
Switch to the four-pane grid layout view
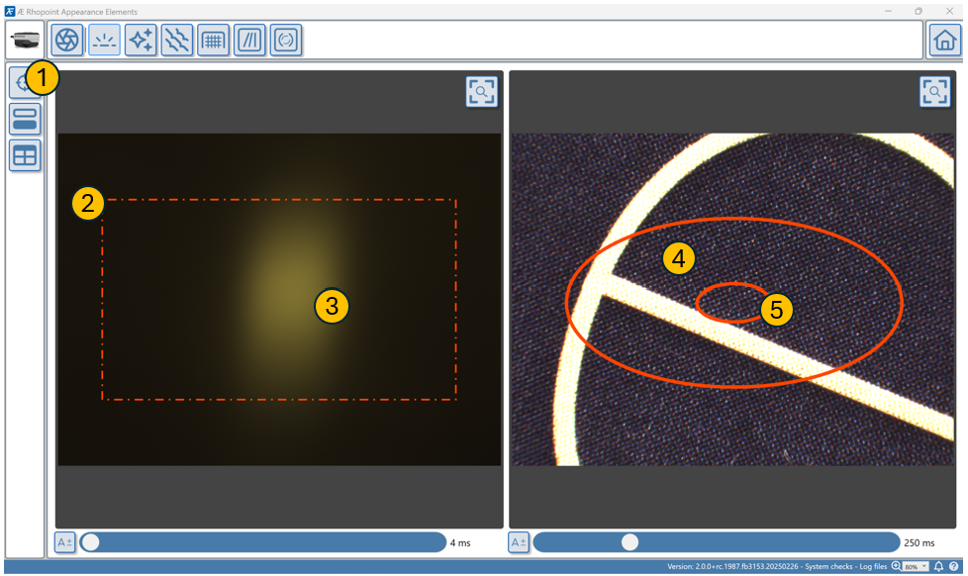pyautogui.click(x=25, y=155)
